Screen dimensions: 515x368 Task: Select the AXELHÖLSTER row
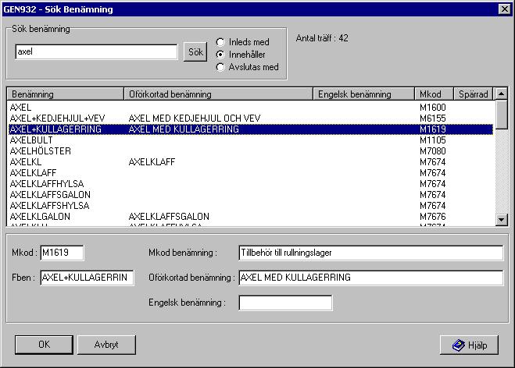tap(250, 151)
